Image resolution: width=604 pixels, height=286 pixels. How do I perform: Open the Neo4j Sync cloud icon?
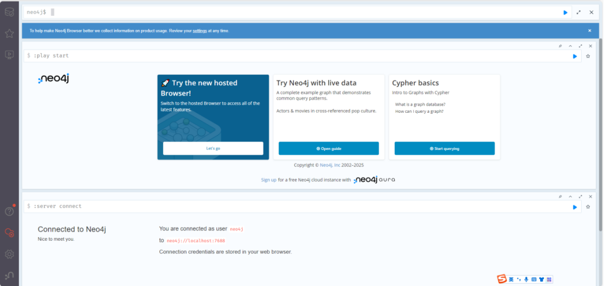pyautogui.click(x=9, y=233)
